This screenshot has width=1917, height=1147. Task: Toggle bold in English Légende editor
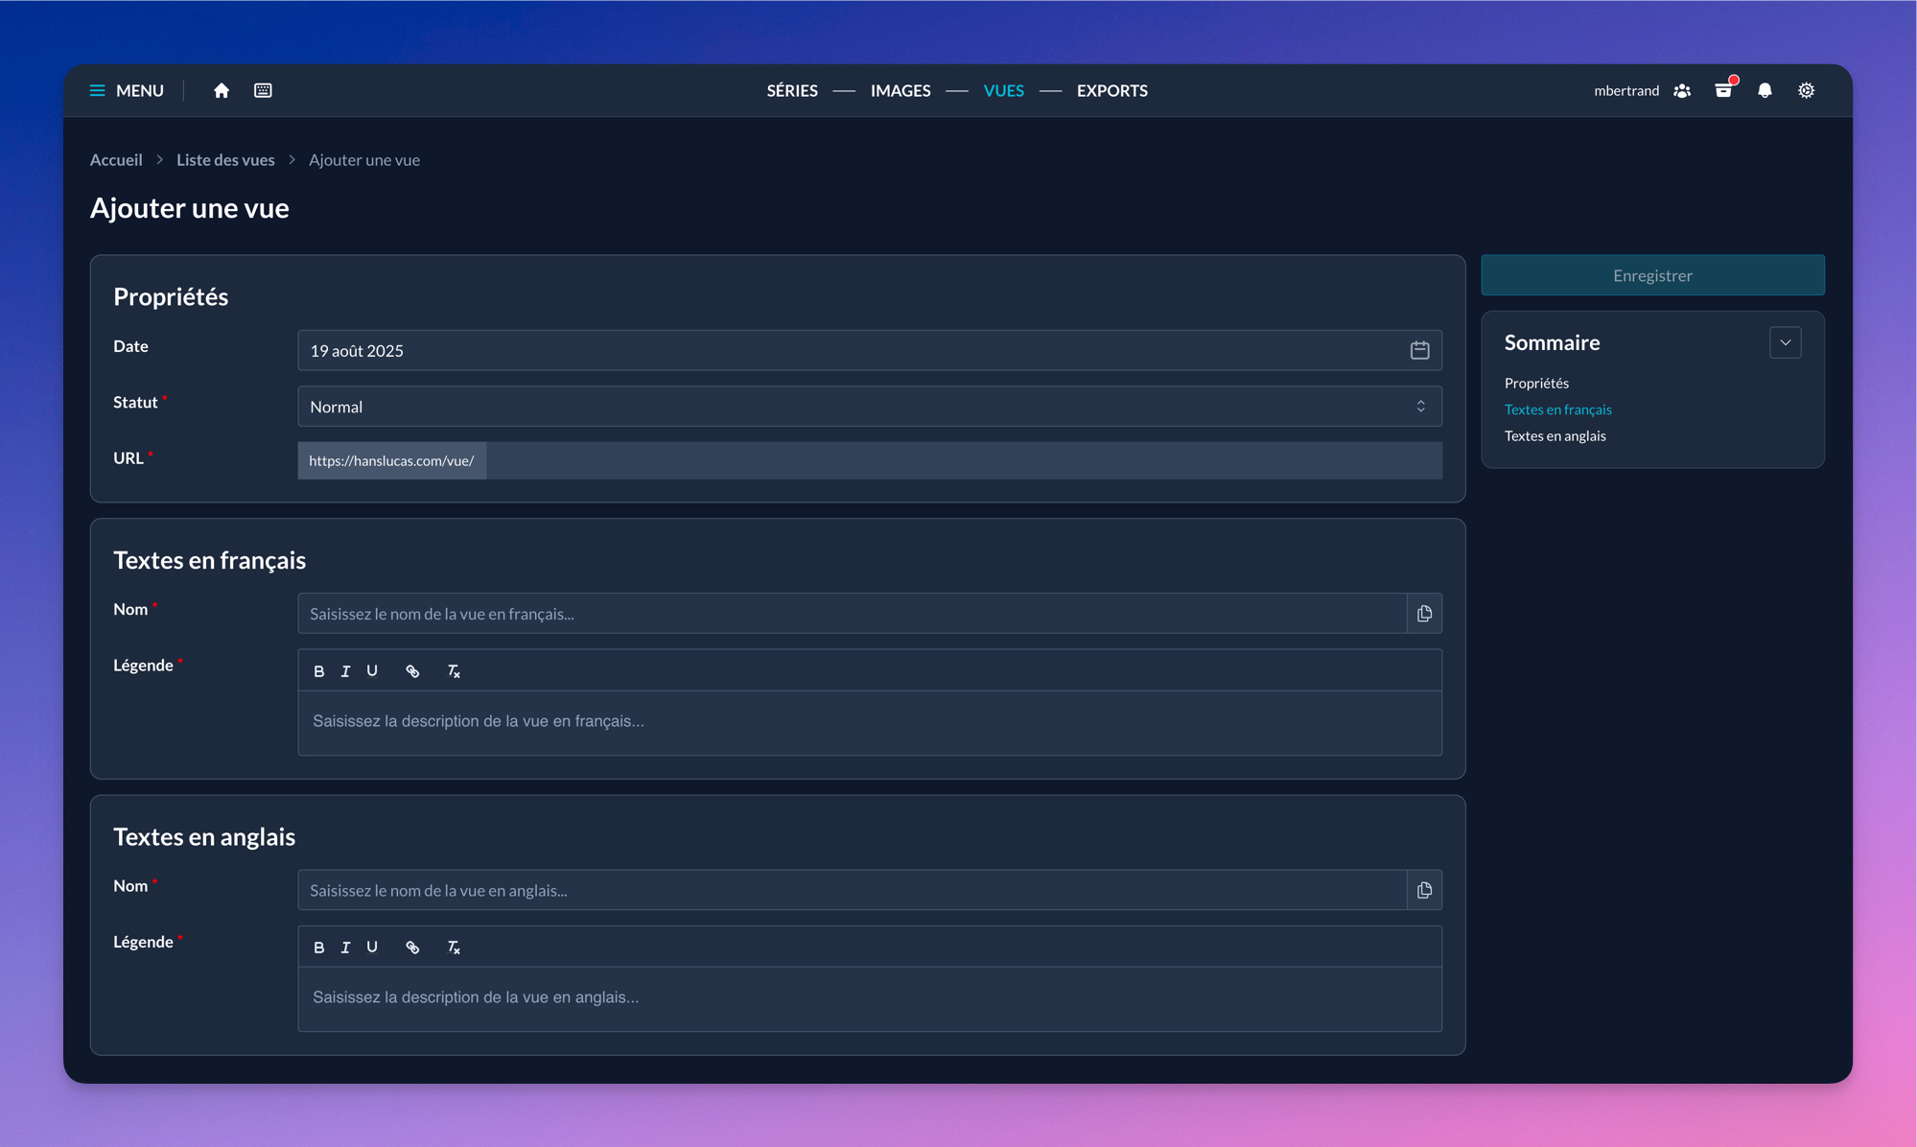[x=319, y=948]
